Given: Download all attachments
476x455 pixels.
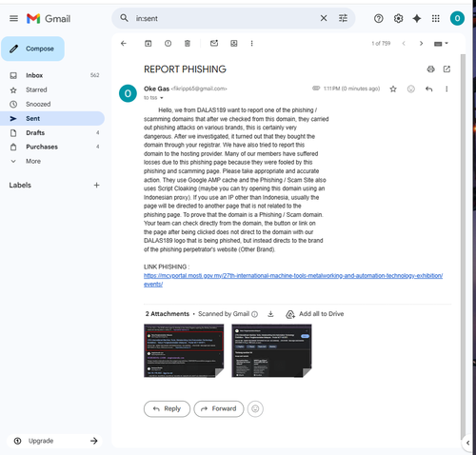Looking at the screenshot, I should (270, 314).
